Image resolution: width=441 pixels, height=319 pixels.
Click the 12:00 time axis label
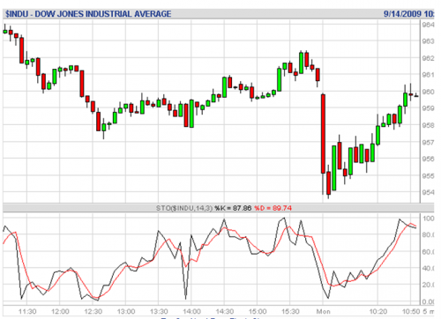[x=60, y=311]
